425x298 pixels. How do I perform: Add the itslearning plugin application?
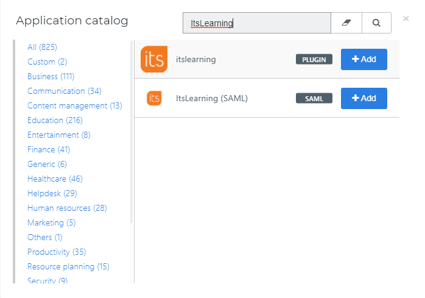(x=364, y=59)
